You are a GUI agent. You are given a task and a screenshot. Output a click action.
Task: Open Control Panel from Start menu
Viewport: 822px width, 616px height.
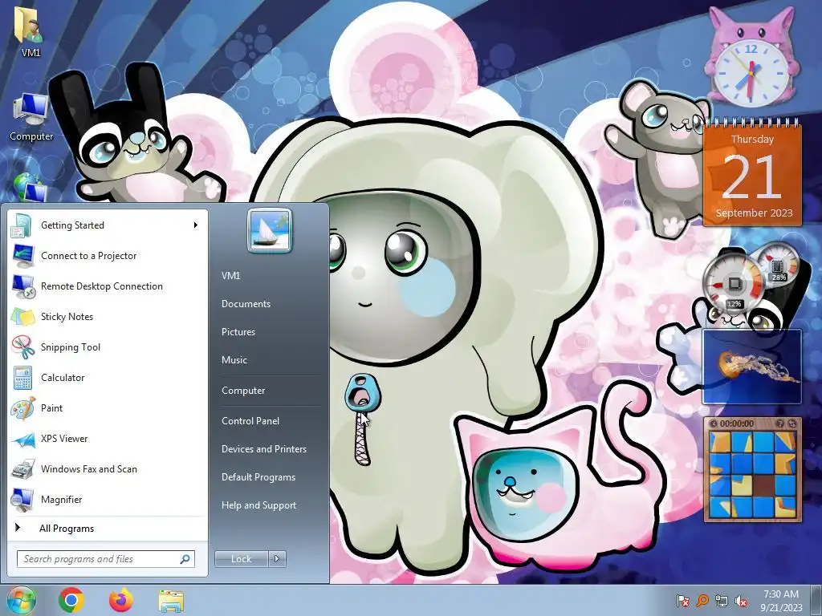[250, 420]
